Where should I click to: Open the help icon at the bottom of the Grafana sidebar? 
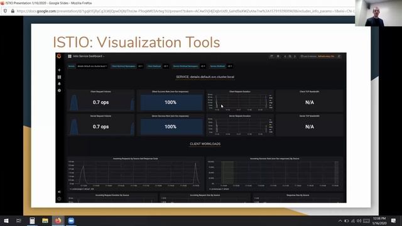59,198
